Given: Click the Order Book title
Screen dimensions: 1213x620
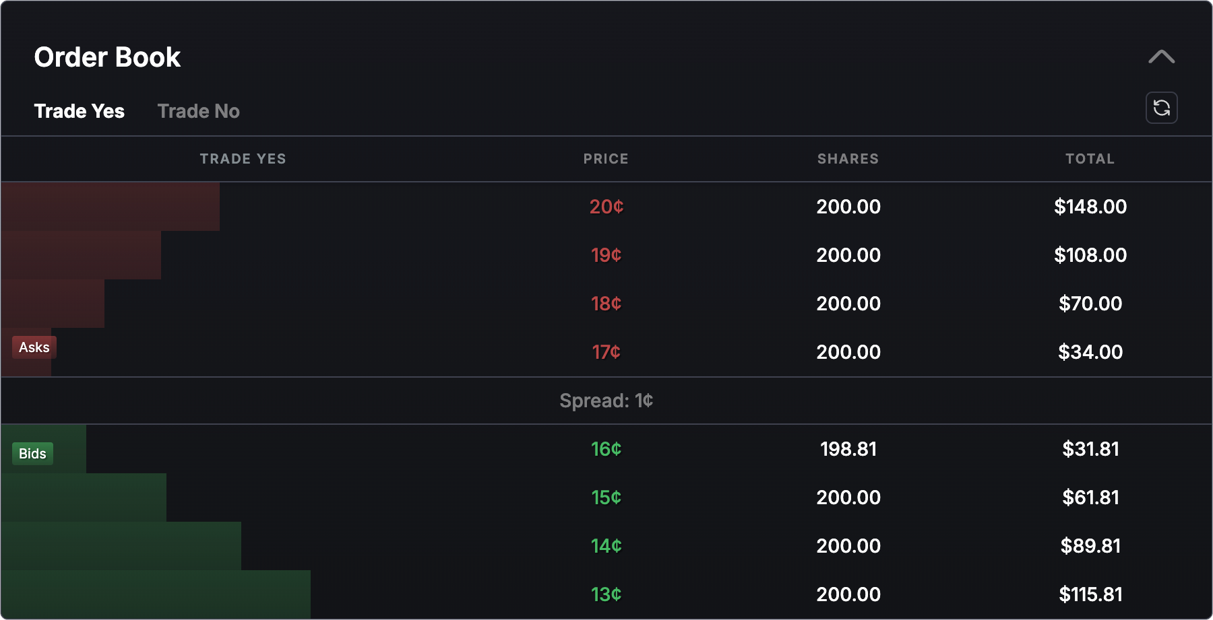Looking at the screenshot, I should (x=108, y=57).
